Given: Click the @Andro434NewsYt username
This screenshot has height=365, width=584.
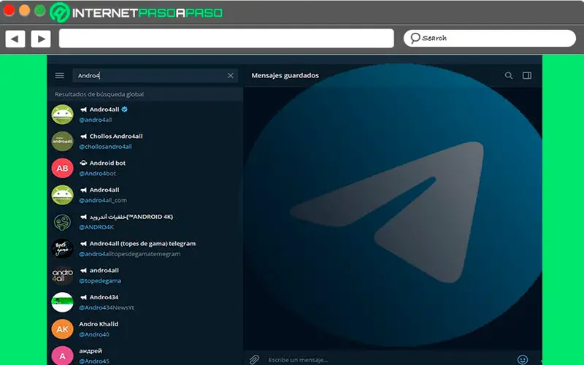Looking at the screenshot, I should coord(107,307).
